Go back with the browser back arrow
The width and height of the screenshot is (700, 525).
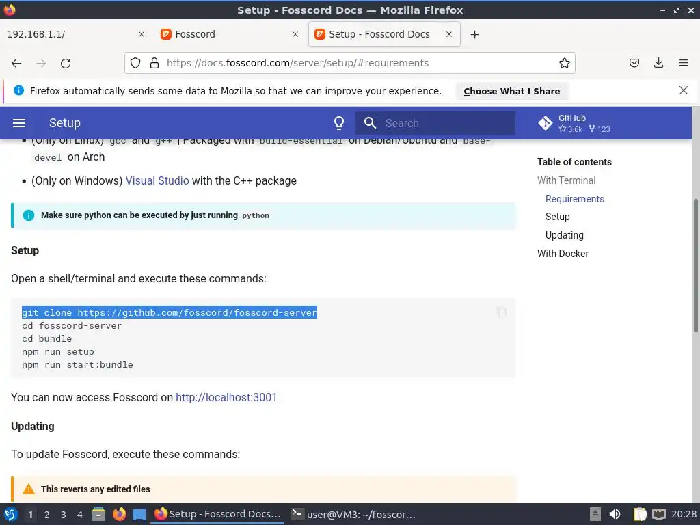point(16,64)
